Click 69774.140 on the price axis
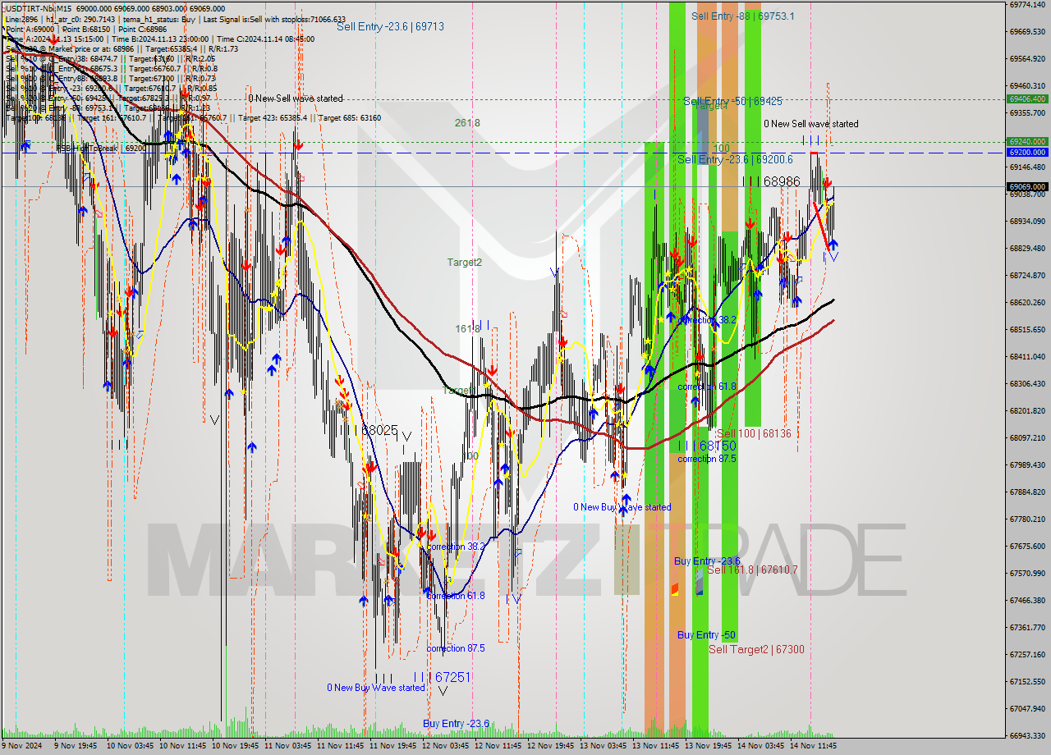The height and width of the screenshot is (755, 1051). 1027,5
